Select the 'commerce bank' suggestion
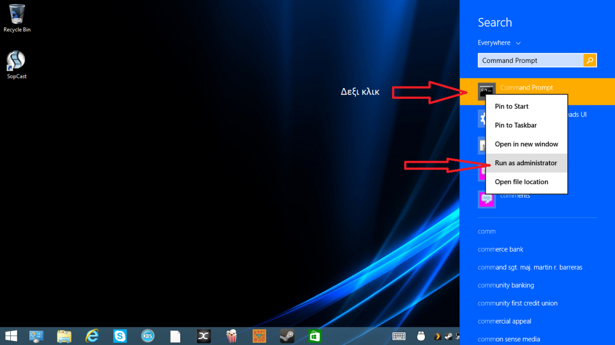This screenshot has height=345, width=615. [501, 249]
